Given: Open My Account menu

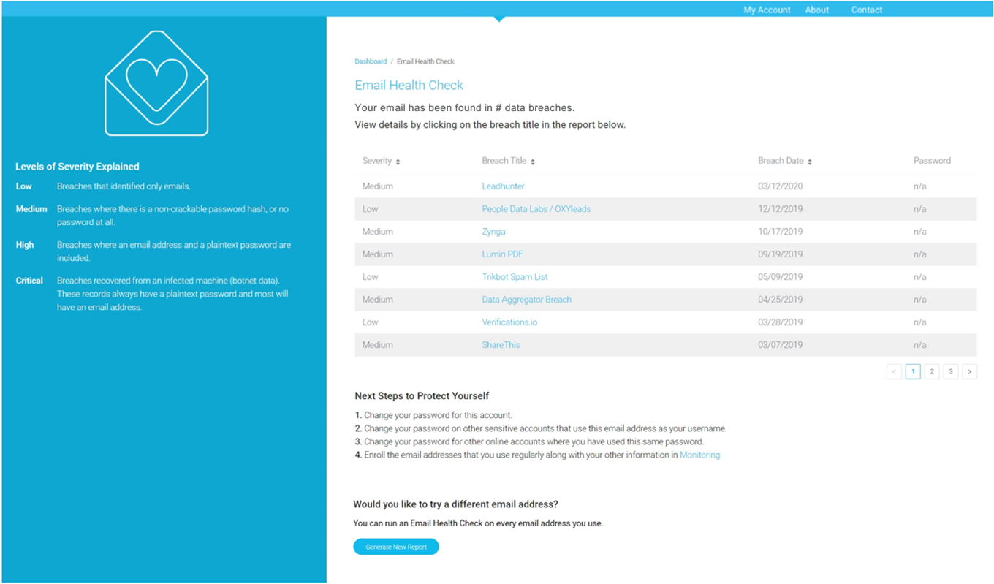Looking at the screenshot, I should click(x=767, y=10).
